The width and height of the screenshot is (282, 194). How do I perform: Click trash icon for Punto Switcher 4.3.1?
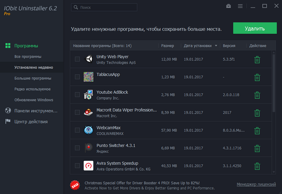click(257, 148)
